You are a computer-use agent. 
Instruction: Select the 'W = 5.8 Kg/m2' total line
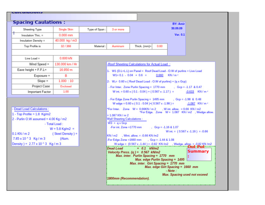(x=62, y=129)
